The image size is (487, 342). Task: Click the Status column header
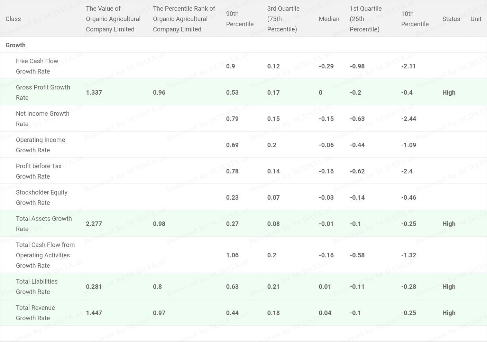[451, 19]
